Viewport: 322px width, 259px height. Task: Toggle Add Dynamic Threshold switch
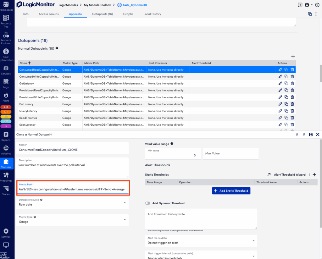click(x=148, y=203)
